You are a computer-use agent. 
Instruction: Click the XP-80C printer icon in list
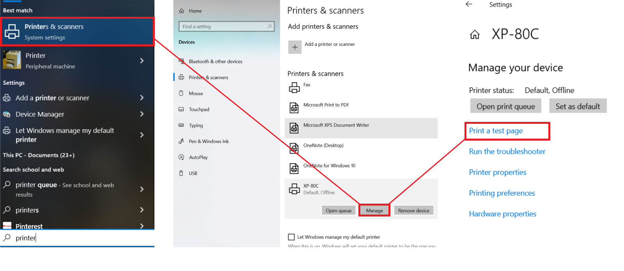click(x=294, y=189)
